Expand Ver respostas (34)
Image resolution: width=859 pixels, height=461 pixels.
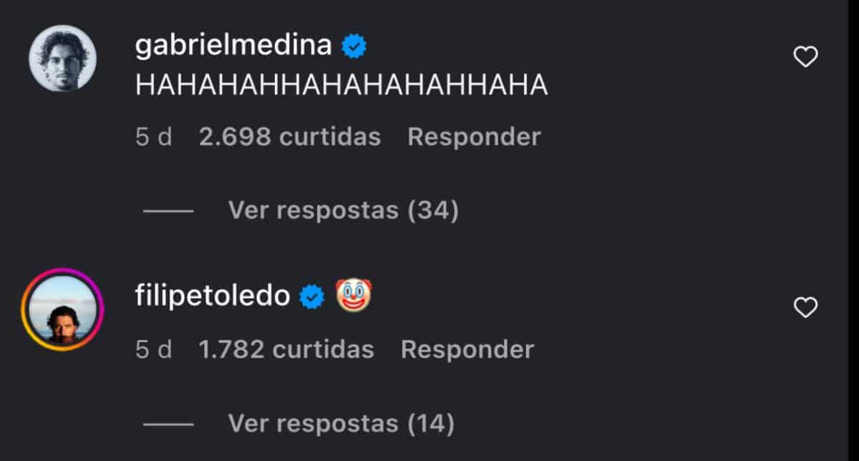(x=343, y=210)
